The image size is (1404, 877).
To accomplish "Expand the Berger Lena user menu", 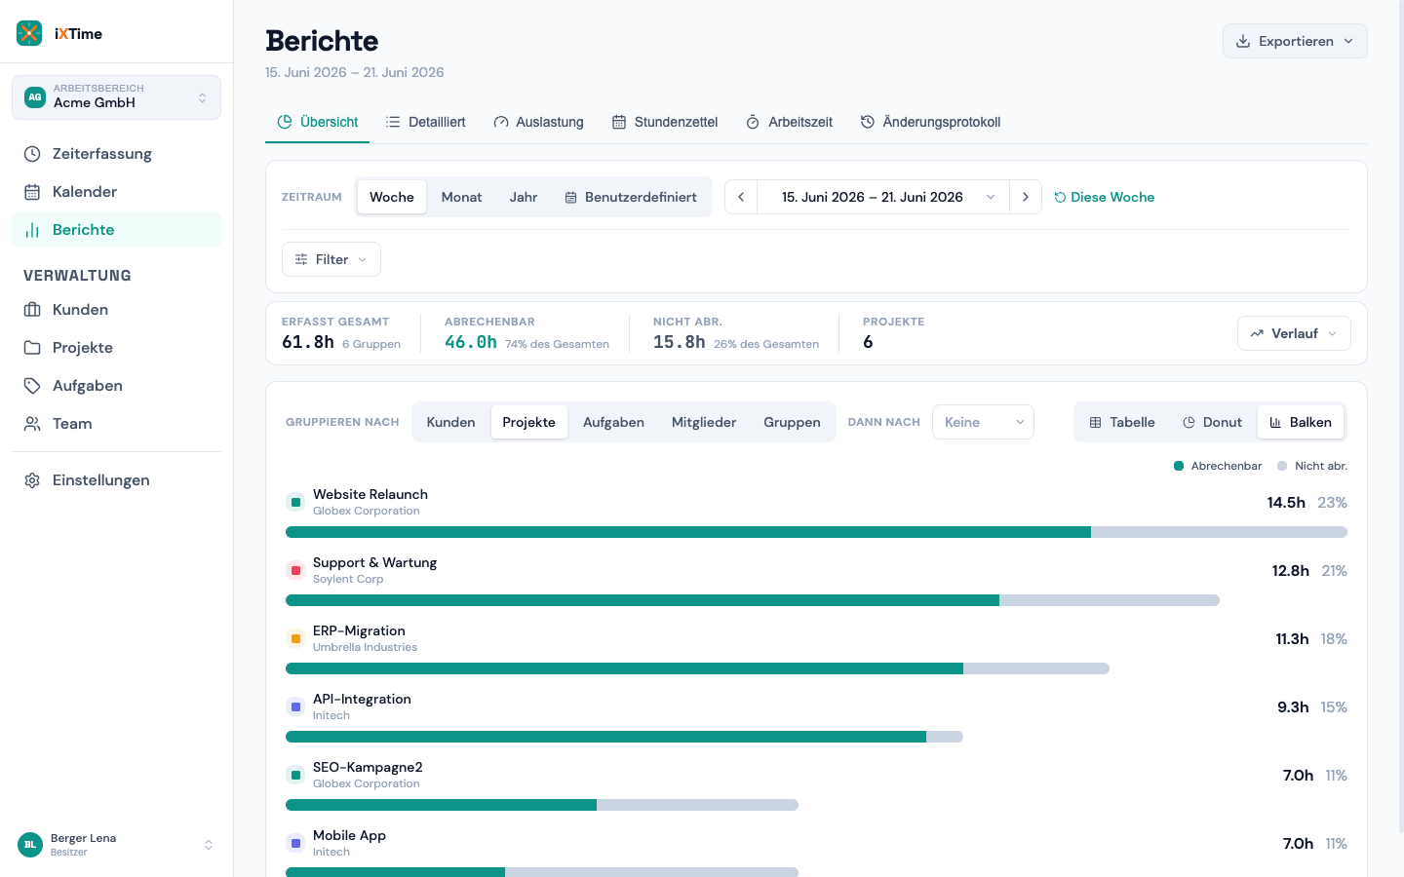I will 116,845.
